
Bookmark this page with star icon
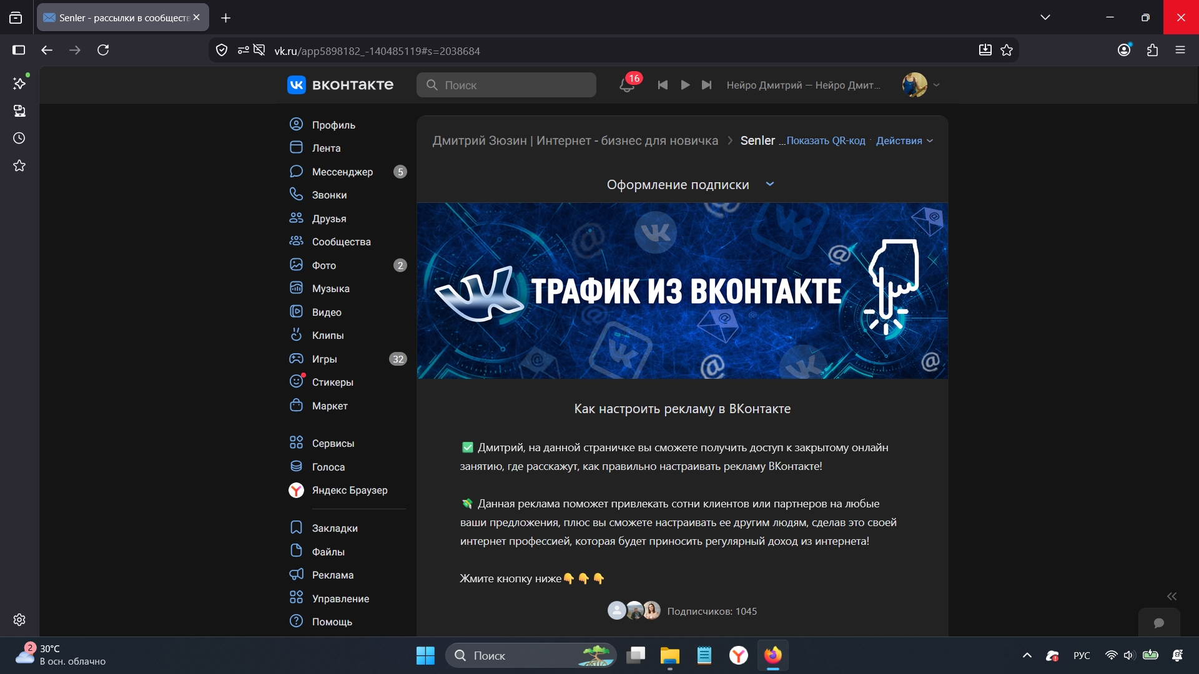tap(1007, 51)
